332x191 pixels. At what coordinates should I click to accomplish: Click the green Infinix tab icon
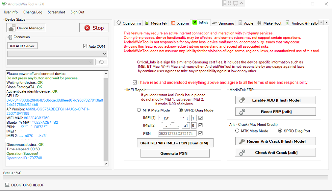195,23
